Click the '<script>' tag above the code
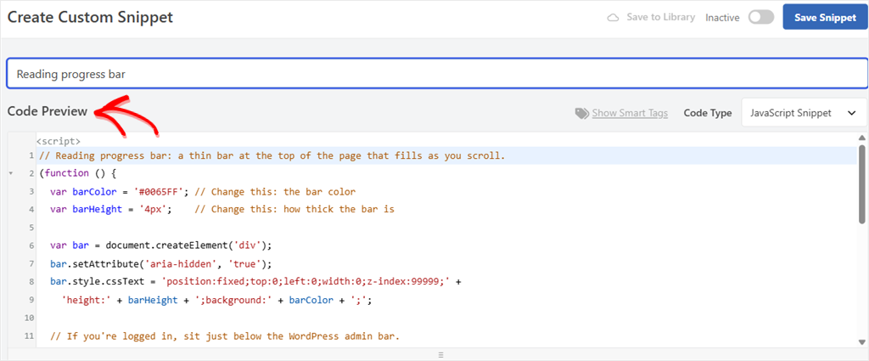 click(59, 141)
